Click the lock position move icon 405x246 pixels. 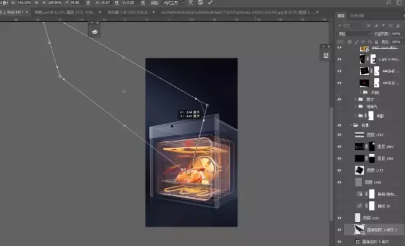tap(363, 42)
